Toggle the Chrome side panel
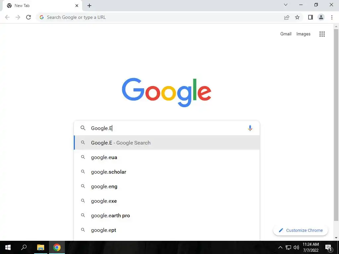339x254 pixels. pyautogui.click(x=311, y=17)
